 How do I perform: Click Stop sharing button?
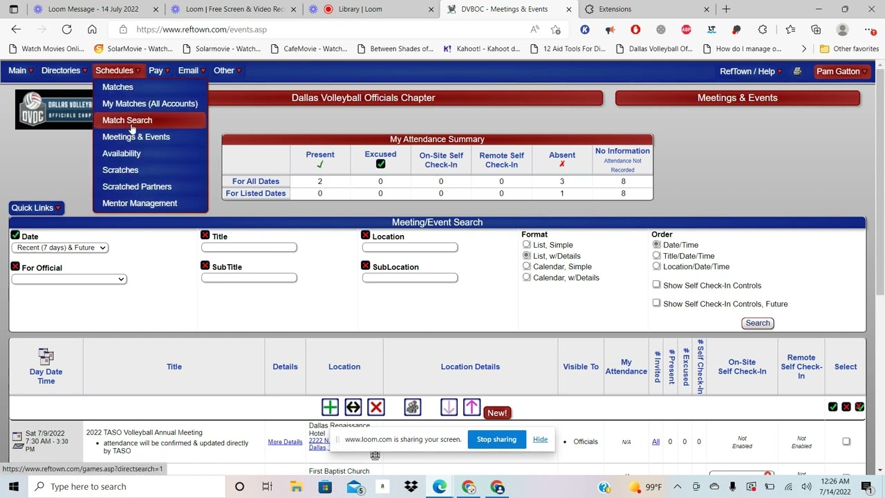click(x=496, y=439)
